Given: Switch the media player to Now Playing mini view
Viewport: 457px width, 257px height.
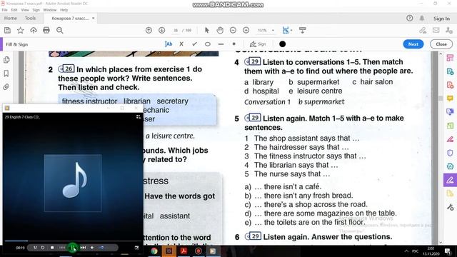Looking at the screenshot, I should pyautogui.click(x=136, y=248).
